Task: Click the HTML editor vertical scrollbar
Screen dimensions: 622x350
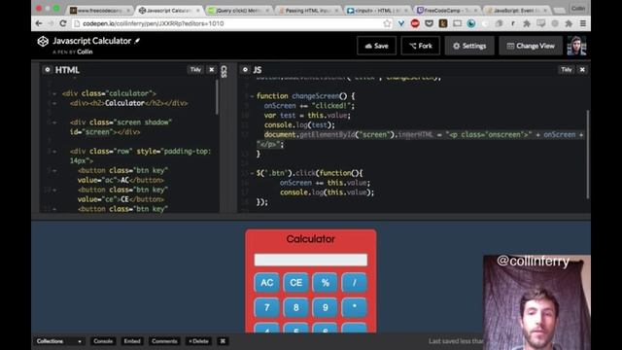Action: click(217, 97)
